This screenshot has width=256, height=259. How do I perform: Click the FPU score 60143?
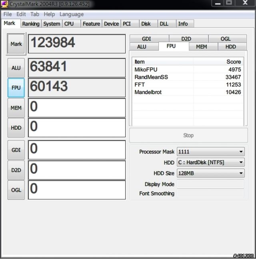77,88
